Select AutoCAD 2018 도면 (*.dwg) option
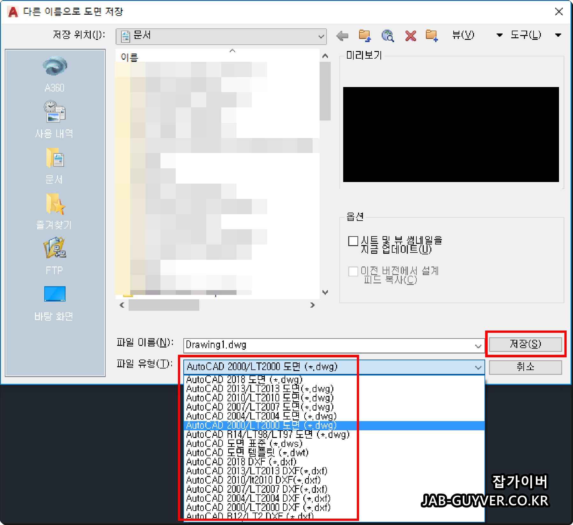 coord(334,380)
